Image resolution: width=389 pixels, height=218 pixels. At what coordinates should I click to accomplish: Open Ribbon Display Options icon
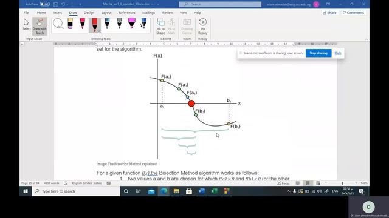click(328, 4)
